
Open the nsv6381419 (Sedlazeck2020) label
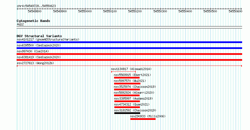(x=39, y=57)
